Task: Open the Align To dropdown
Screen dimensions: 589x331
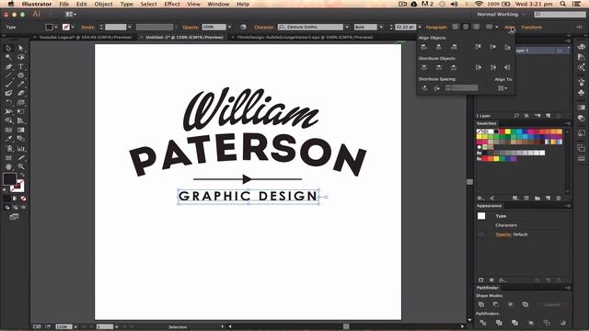Action: coord(502,88)
